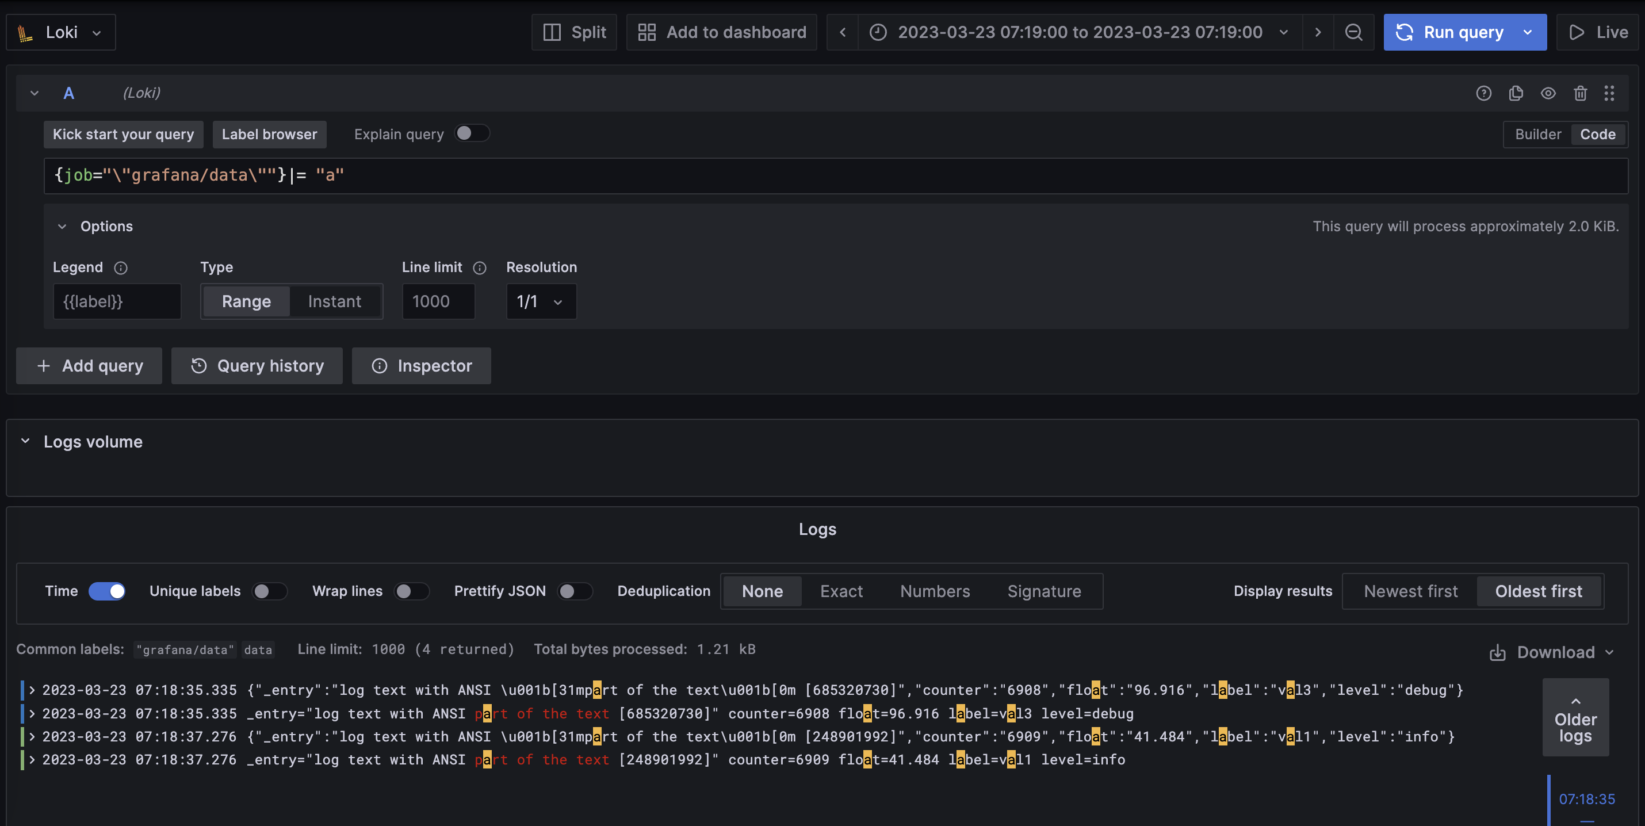The width and height of the screenshot is (1645, 826).
Task: Delete query A using the trash icon
Action: [1579, 93]
